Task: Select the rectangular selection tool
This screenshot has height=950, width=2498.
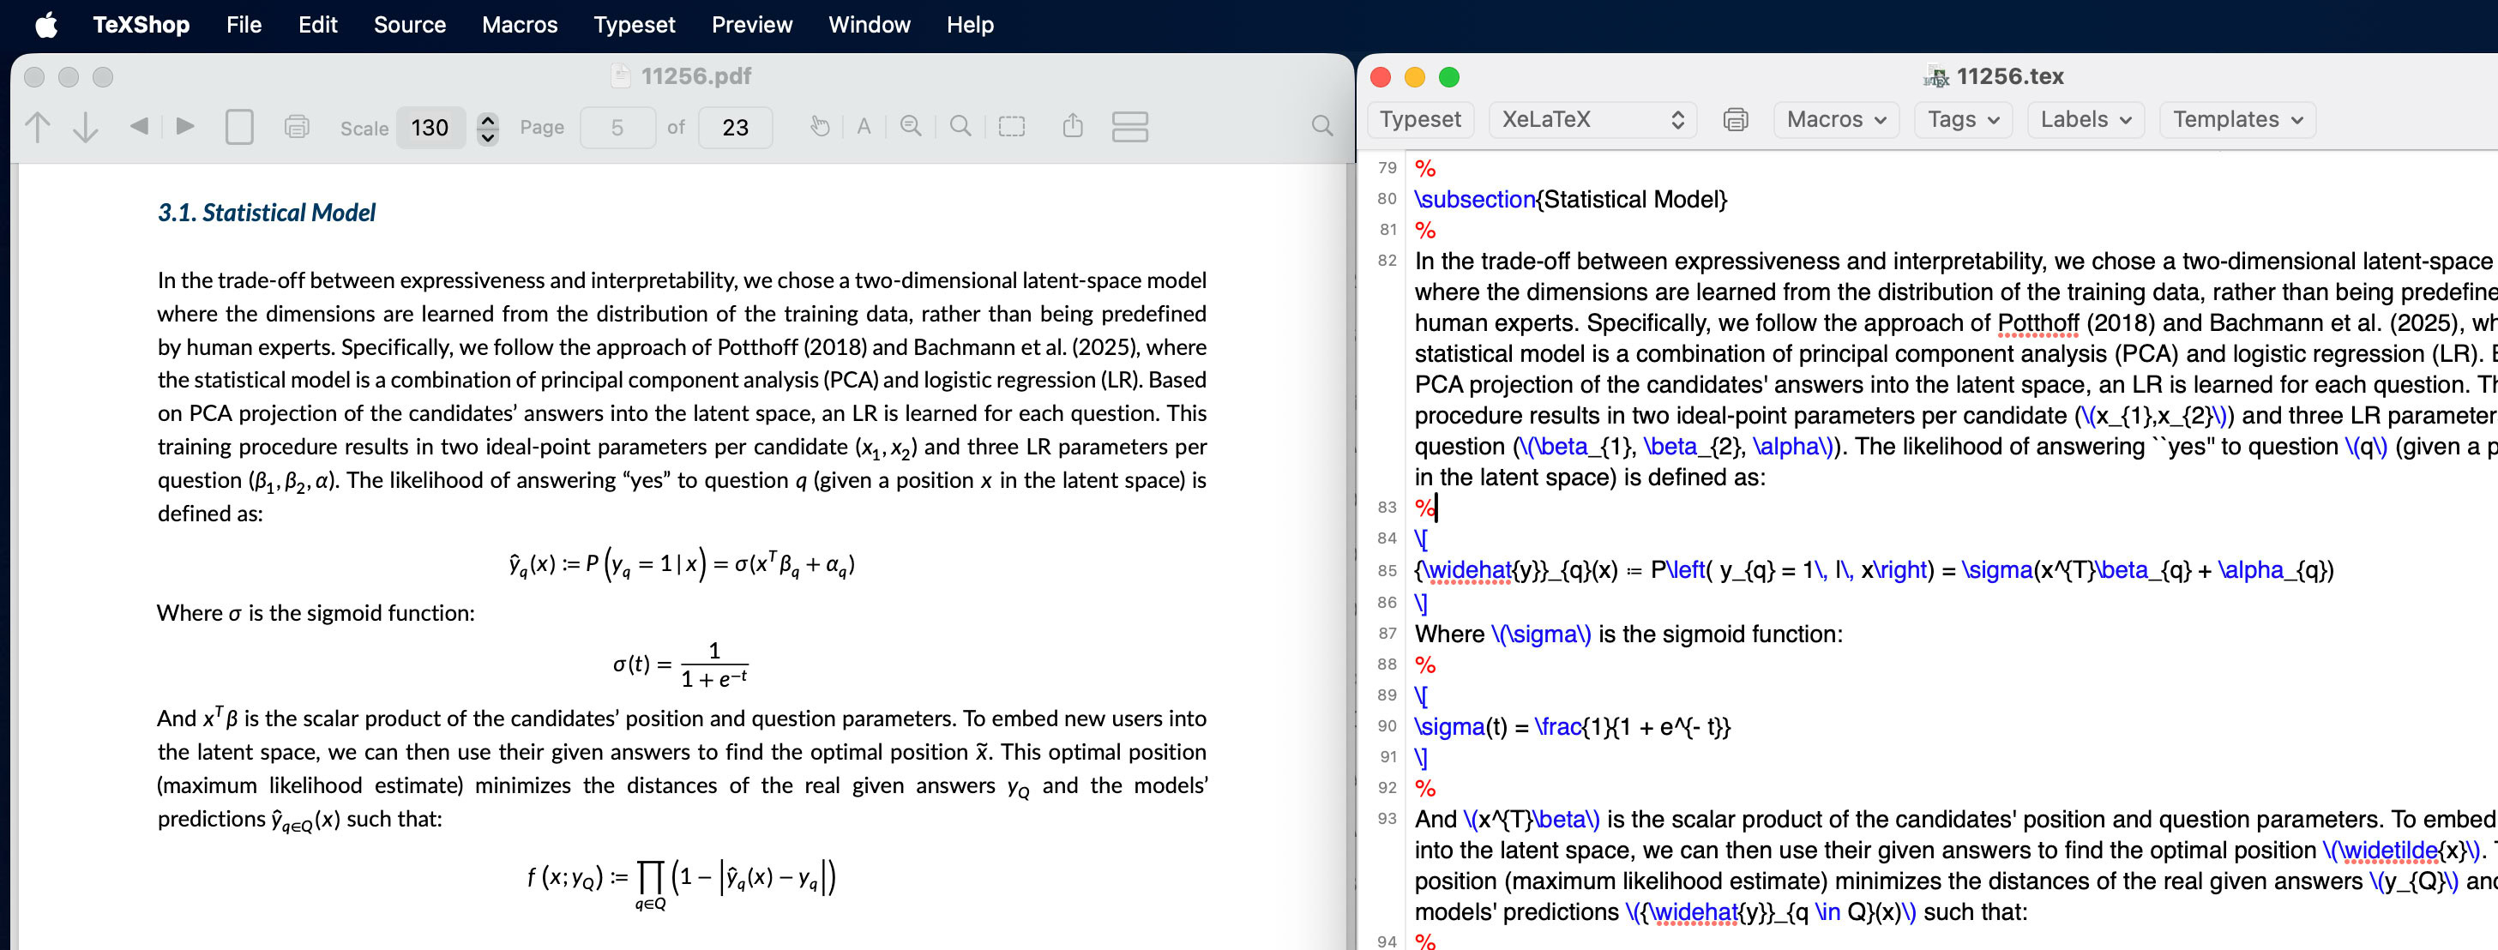Action: click(1011, 126)
